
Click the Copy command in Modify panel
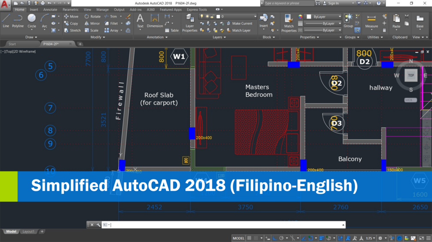71,23
